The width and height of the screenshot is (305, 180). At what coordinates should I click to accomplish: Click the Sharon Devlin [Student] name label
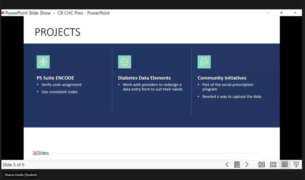click(21, 175)
